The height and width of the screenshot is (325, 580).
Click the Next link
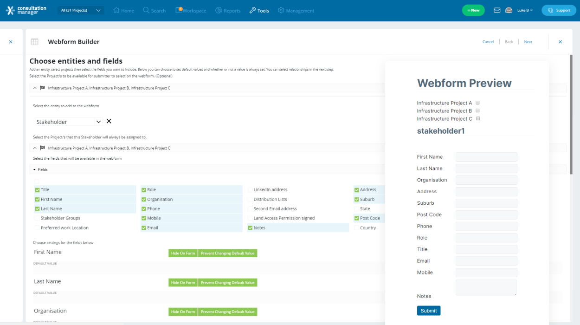pos(528,42)
